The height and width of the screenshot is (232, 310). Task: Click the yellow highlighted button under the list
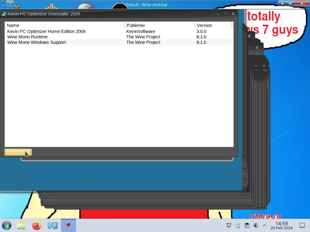(x=18, y=152)
